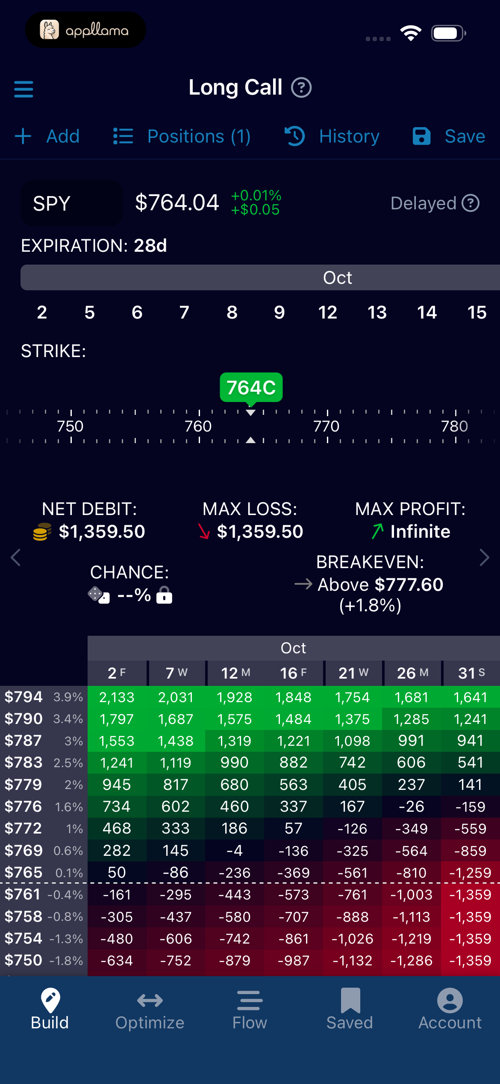
Task: Tap the net debit coins icon
Action: click(42, 532)
